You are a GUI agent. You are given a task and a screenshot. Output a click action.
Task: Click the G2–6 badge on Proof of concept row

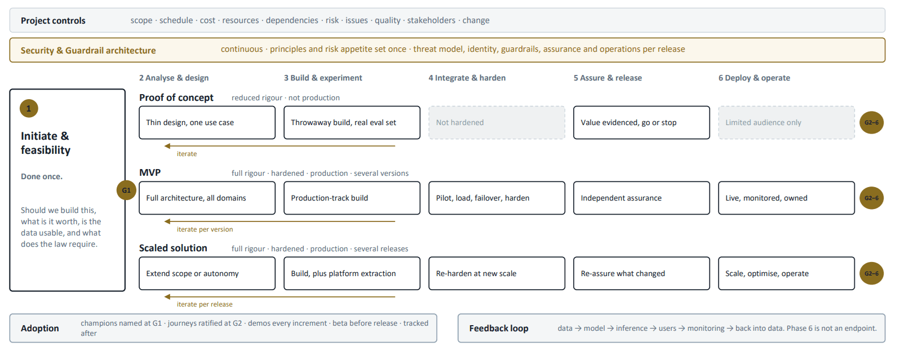point(871,122)
